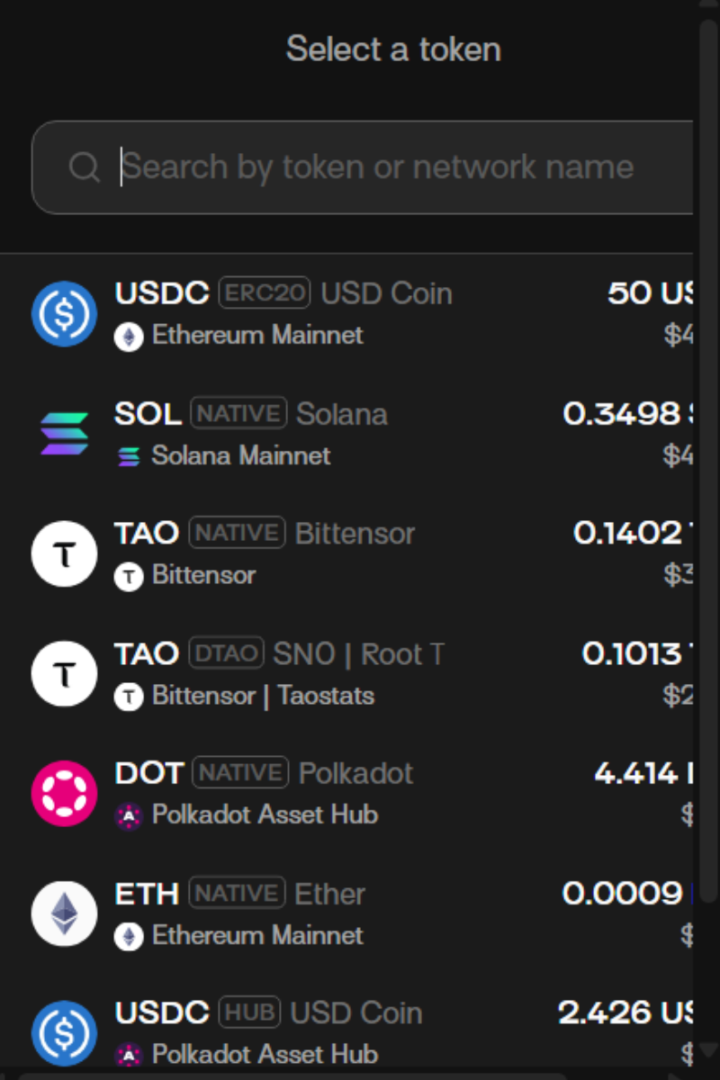Click the "Bittensor | Taostats" network label

(263, 696)
